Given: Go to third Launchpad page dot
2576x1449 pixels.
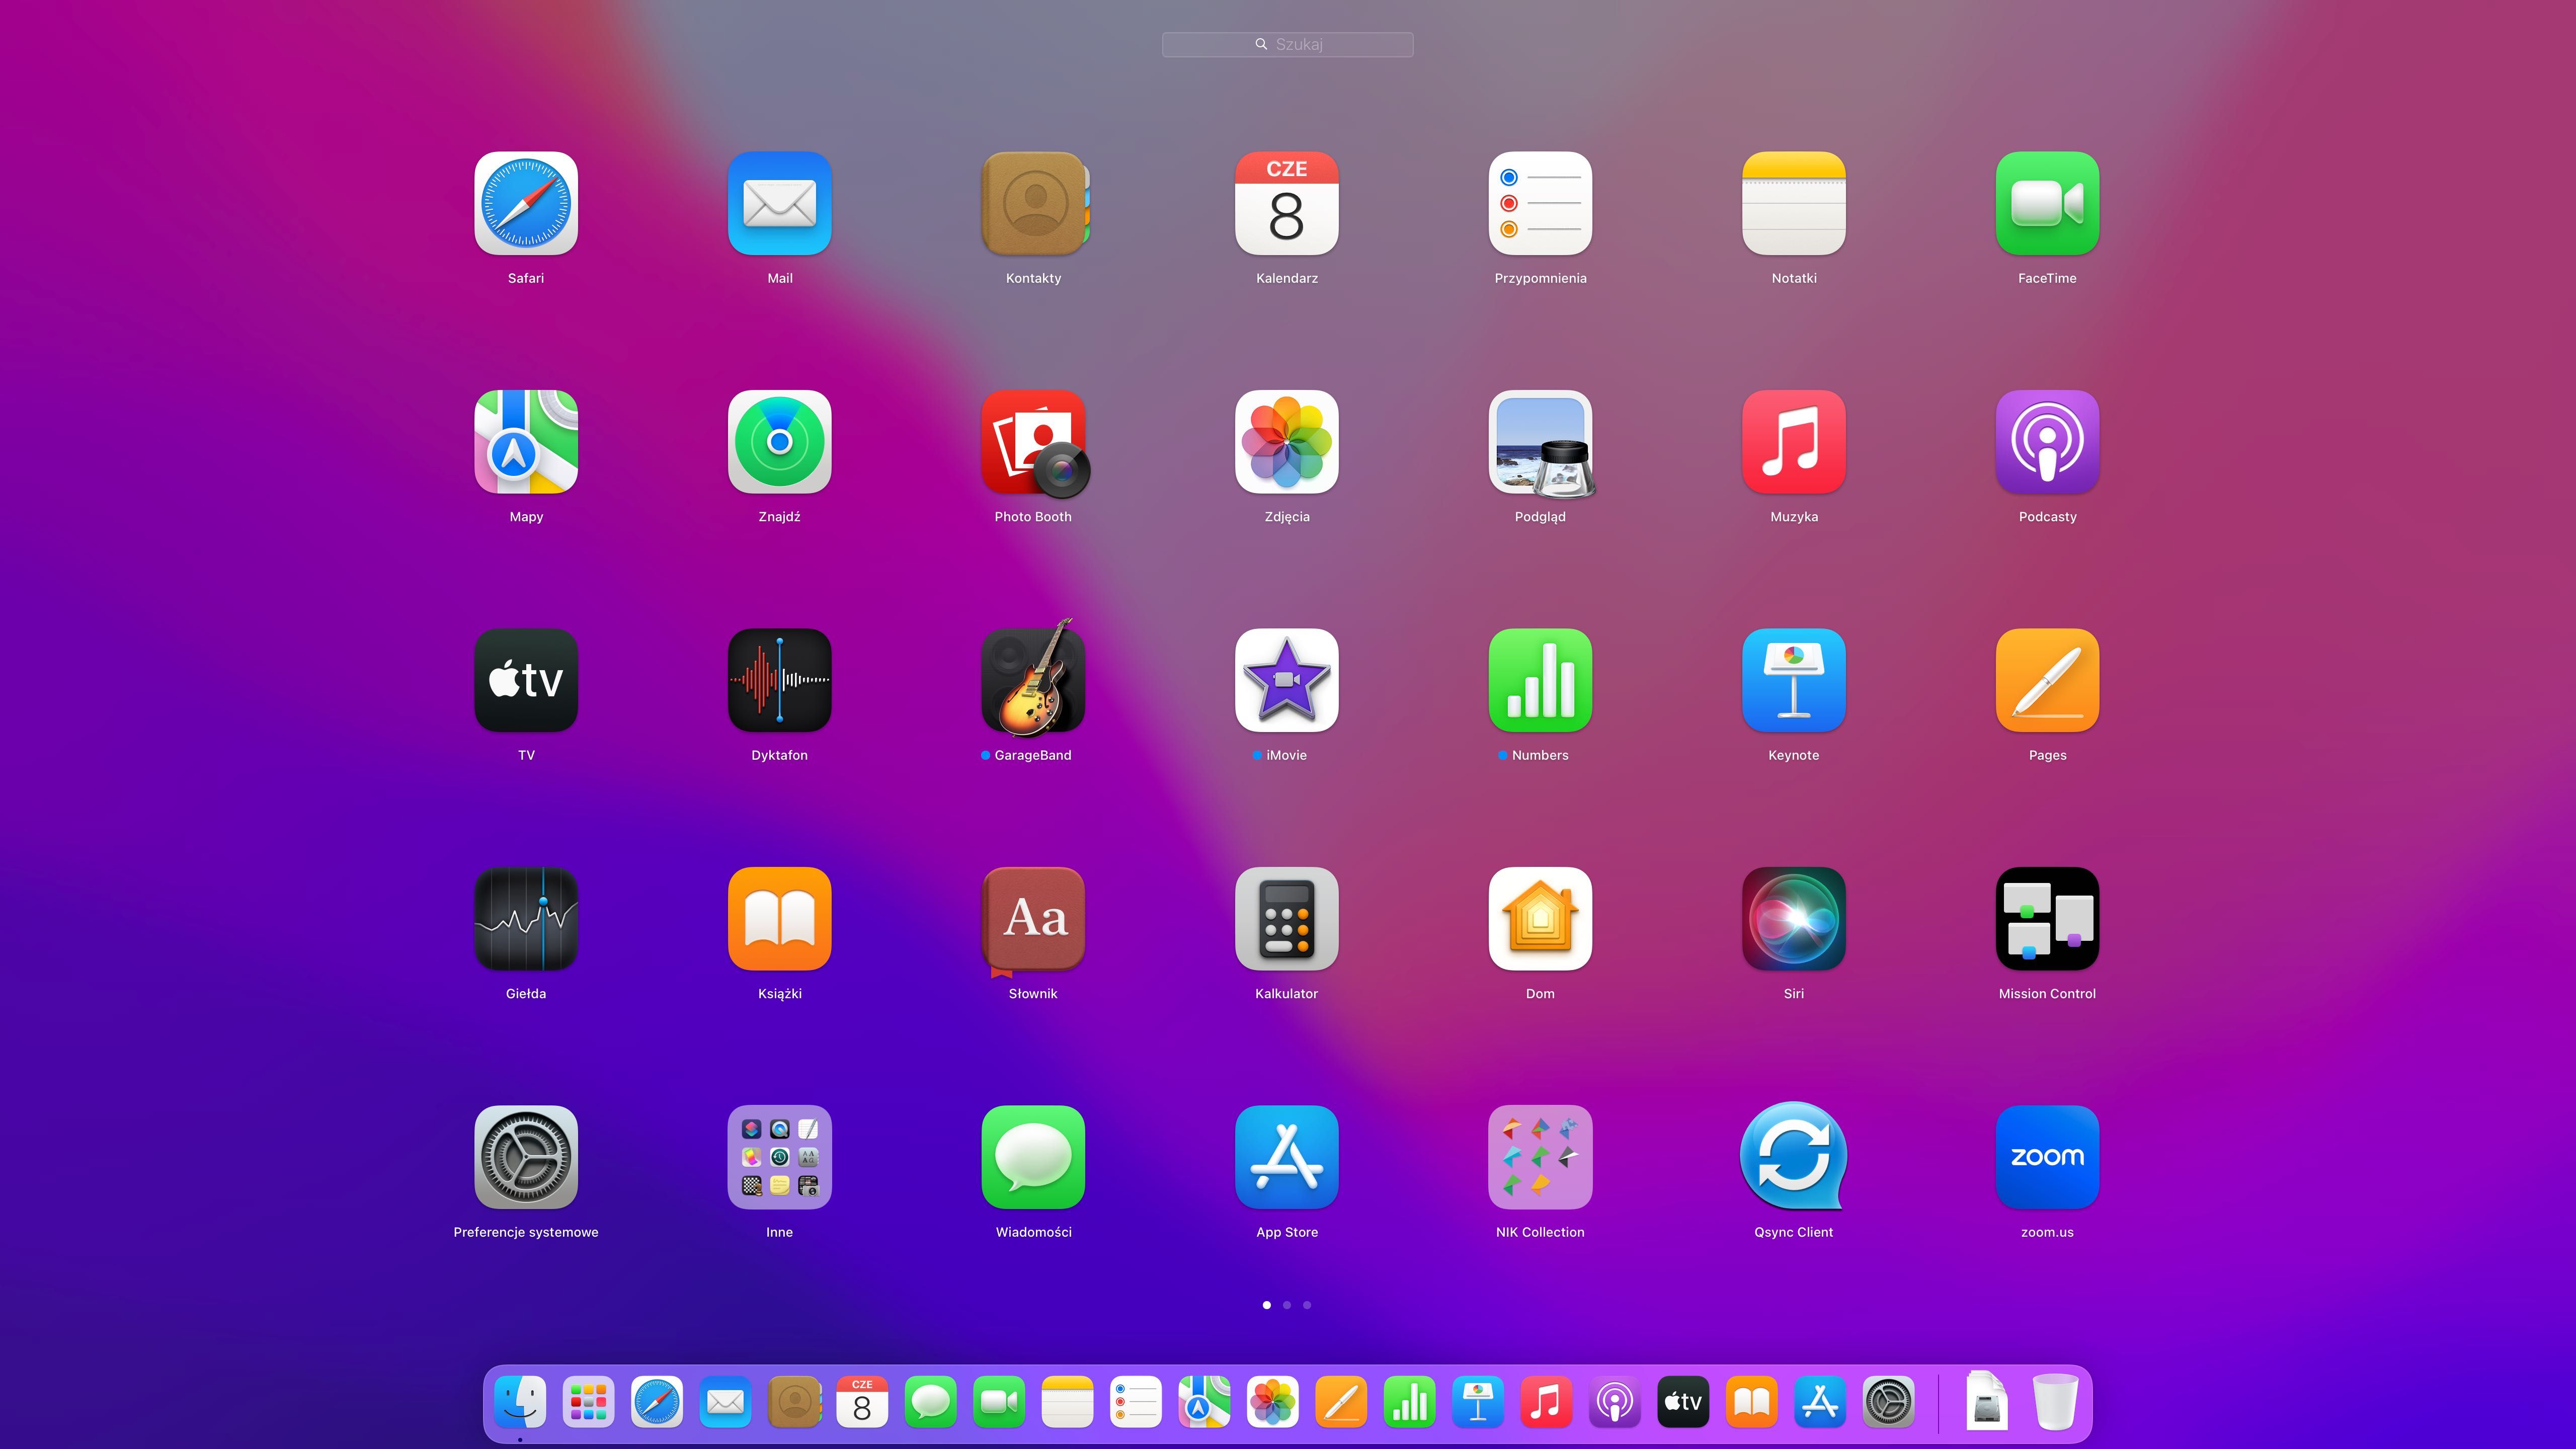Looking at the screenshot, I should pos(1307,1305).
